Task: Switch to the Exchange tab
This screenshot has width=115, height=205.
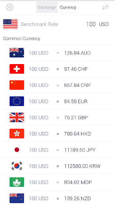Action: pos(47,7)
